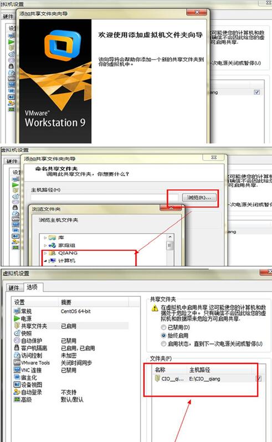Click 已启用, 已启用 summary for 客户机隔离

[78, 348]
